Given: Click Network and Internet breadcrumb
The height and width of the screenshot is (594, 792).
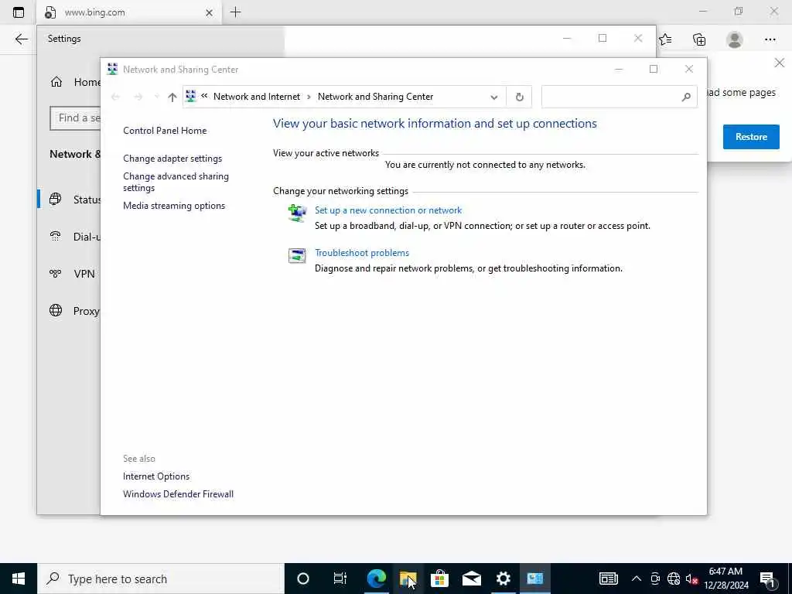Looking at the screenshot, I should pos(257,97).
